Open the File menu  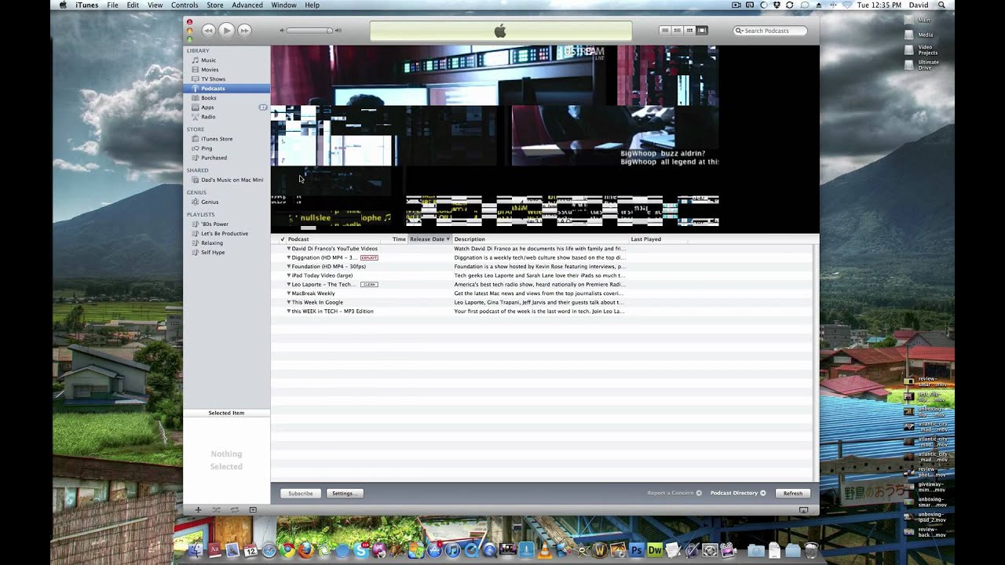coord(112,5)
